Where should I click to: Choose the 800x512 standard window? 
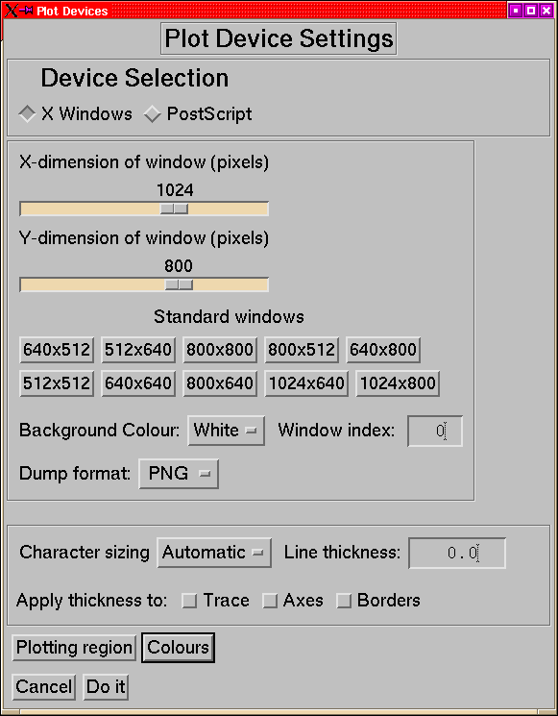302,350
